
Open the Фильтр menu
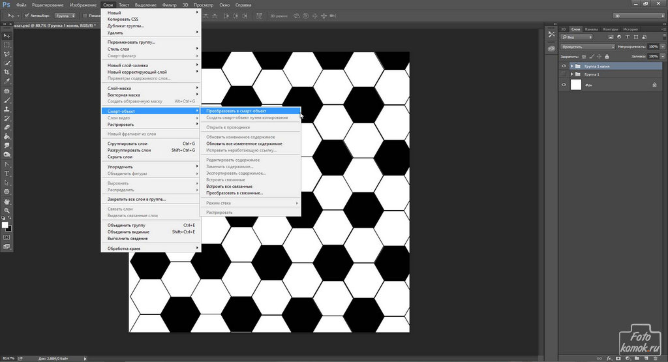(x=169, y=5)
